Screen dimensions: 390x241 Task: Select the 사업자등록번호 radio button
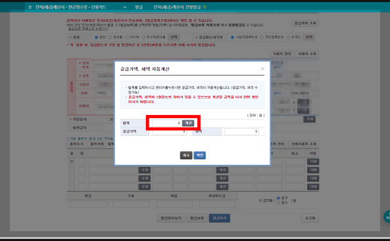click(232, 37)
